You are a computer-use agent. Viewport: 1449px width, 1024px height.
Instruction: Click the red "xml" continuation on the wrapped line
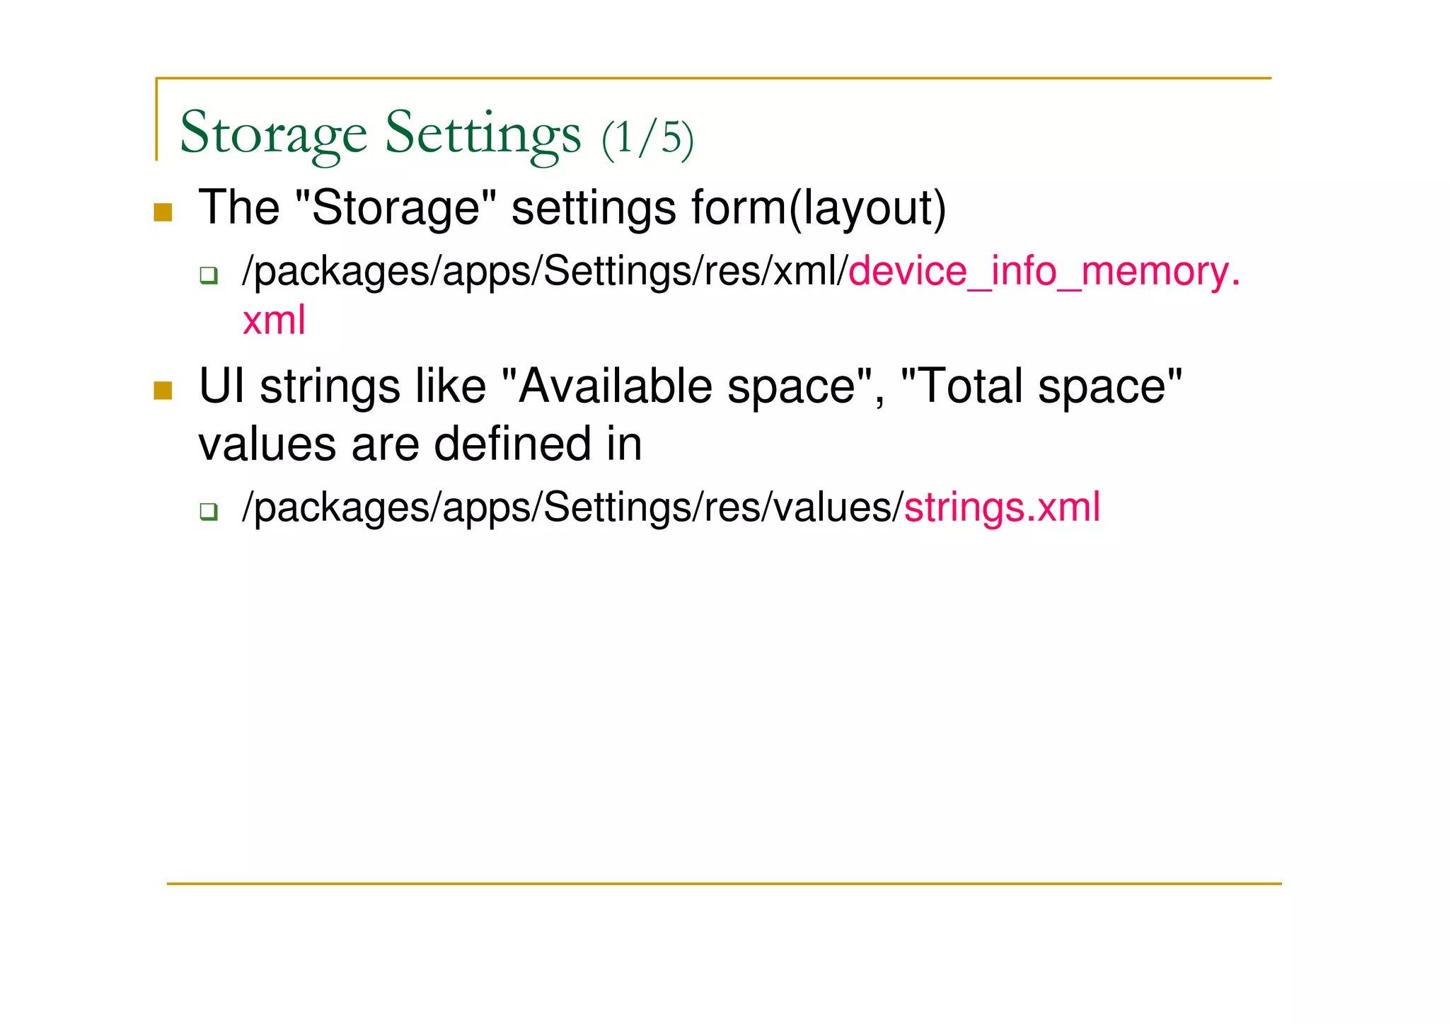tap(274, 320)
